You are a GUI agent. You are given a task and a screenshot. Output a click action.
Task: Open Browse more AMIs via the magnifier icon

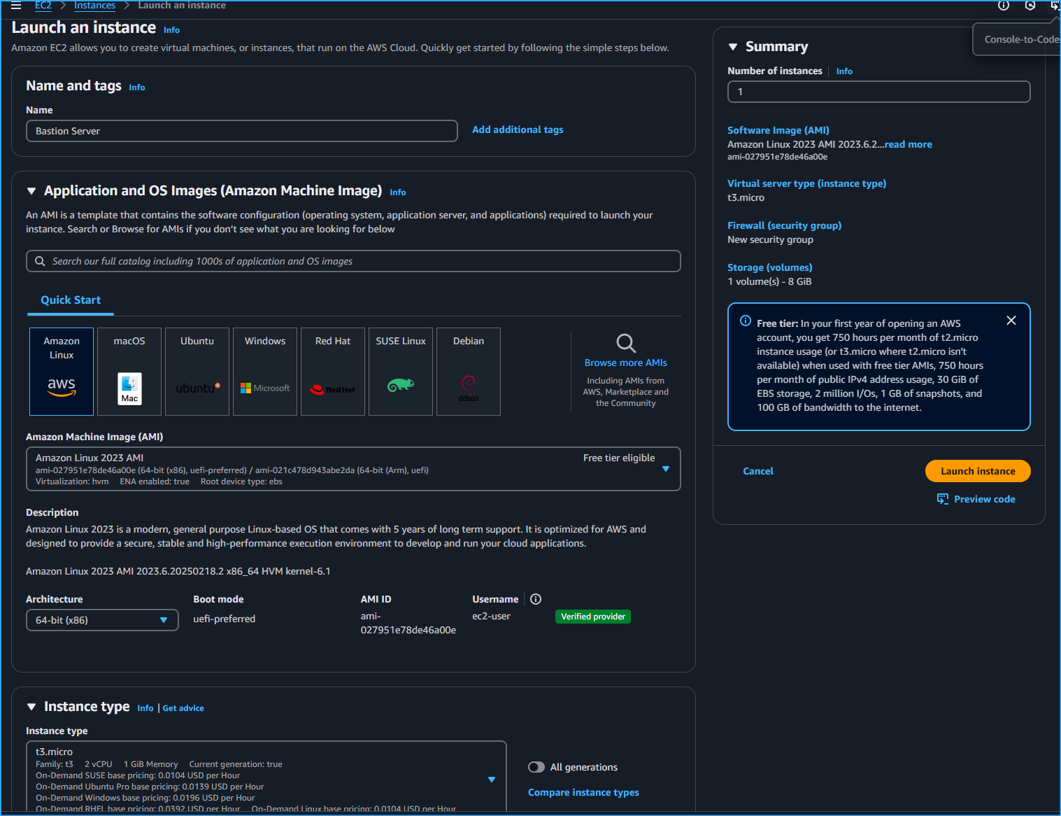[625, 344]
